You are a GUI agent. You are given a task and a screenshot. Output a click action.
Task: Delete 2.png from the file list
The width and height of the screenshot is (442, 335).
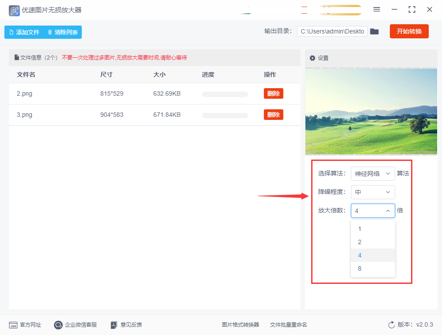point(273,93)
